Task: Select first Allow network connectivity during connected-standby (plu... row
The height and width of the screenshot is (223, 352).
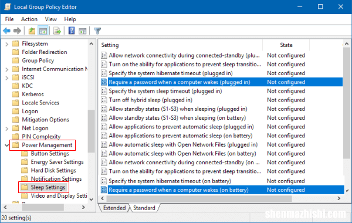Action: (x=184, y=56)
